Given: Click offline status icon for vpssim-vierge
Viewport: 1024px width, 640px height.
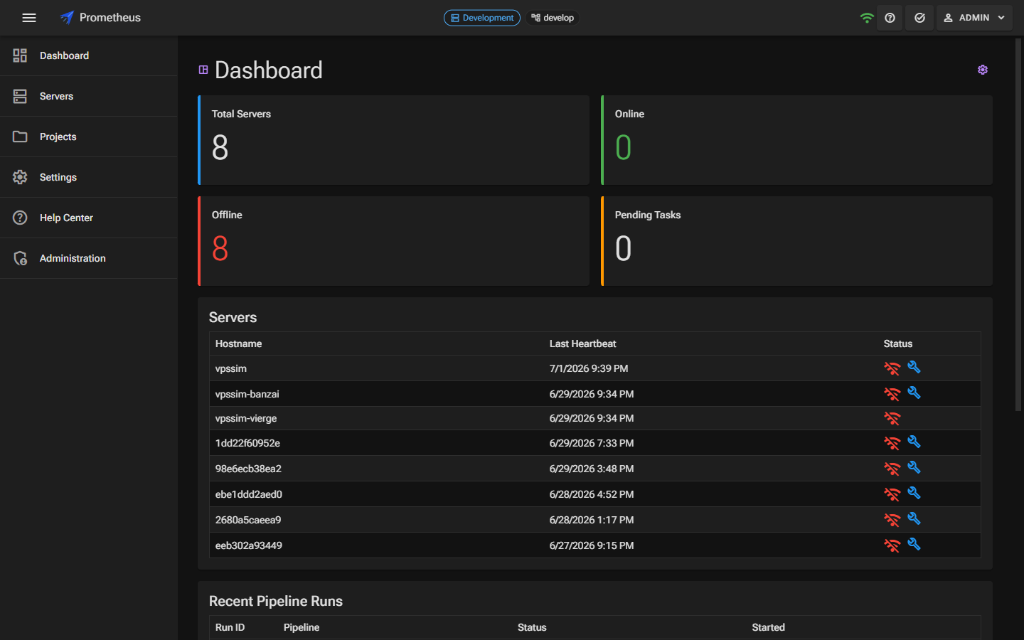Looking at the screenshot, I should pyautogui.click(x=892, y=418).
